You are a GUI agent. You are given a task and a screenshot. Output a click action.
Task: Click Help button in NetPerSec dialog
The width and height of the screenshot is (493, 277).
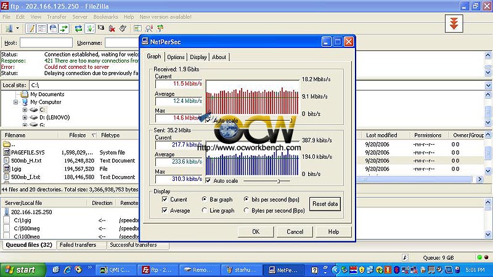pos(333,231)
